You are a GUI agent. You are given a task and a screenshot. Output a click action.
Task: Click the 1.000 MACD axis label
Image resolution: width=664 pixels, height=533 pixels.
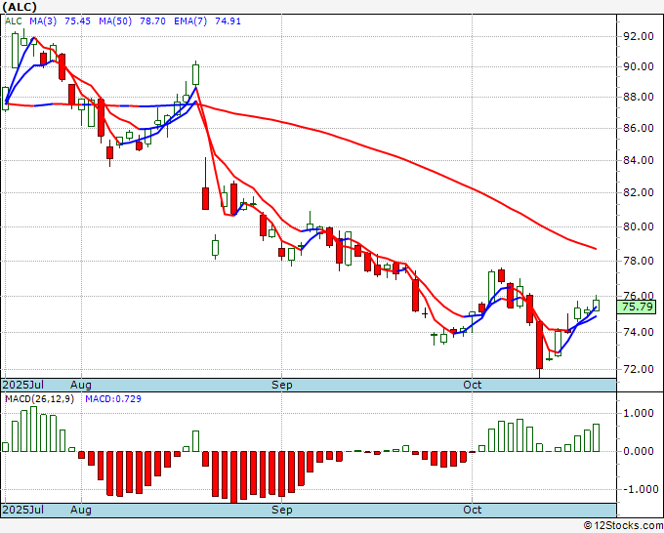(641, 413)
